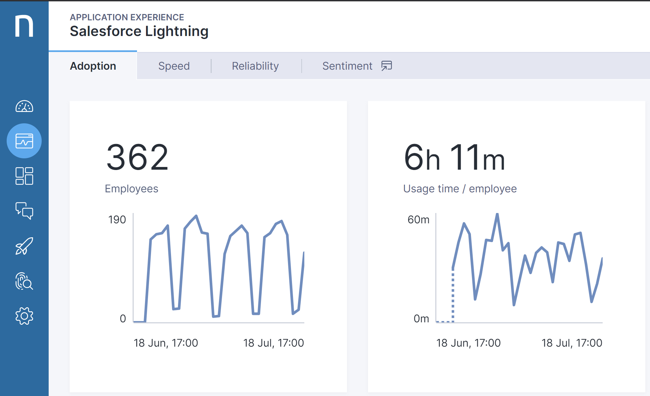Viewport: 650px width, 396px height.
Task: Click the Application Experience breadcrumb
Action: pyautogui.click(x=127, y=17)
